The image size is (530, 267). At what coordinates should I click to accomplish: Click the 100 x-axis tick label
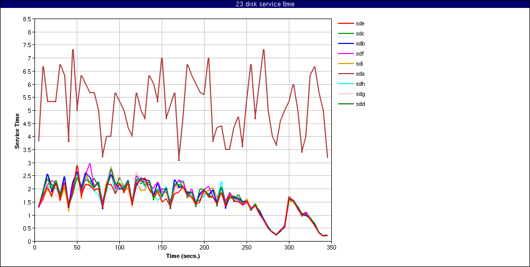coord(119,247)
